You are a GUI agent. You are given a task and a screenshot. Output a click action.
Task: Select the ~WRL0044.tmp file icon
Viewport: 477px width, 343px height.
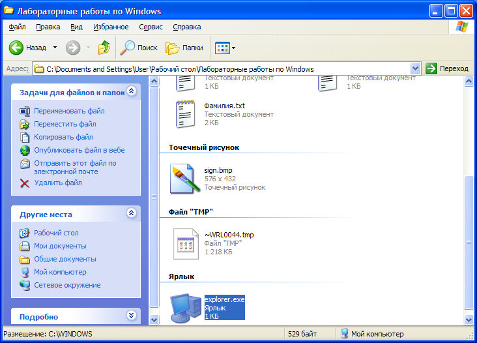186,244
